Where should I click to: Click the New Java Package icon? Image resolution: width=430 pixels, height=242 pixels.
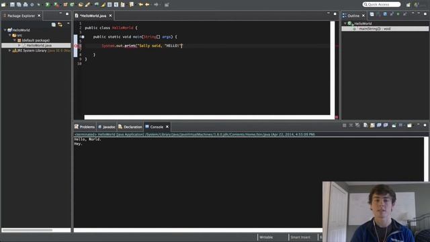point(65,5)
